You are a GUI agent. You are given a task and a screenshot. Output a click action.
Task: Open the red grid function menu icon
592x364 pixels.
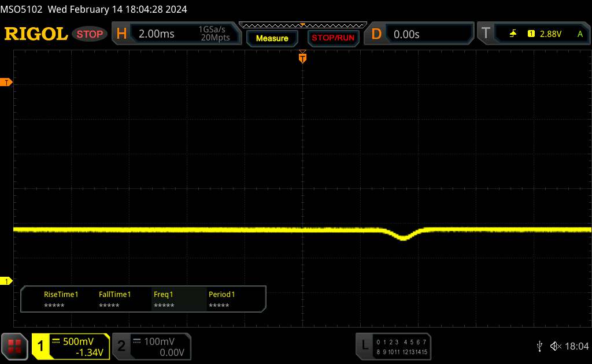point(15,346)
